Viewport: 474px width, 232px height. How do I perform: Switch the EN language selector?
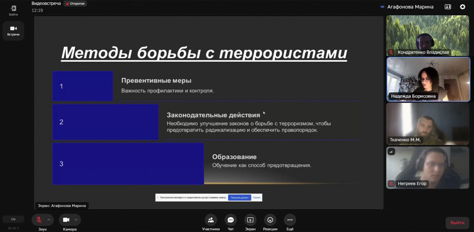coord(13,219)
